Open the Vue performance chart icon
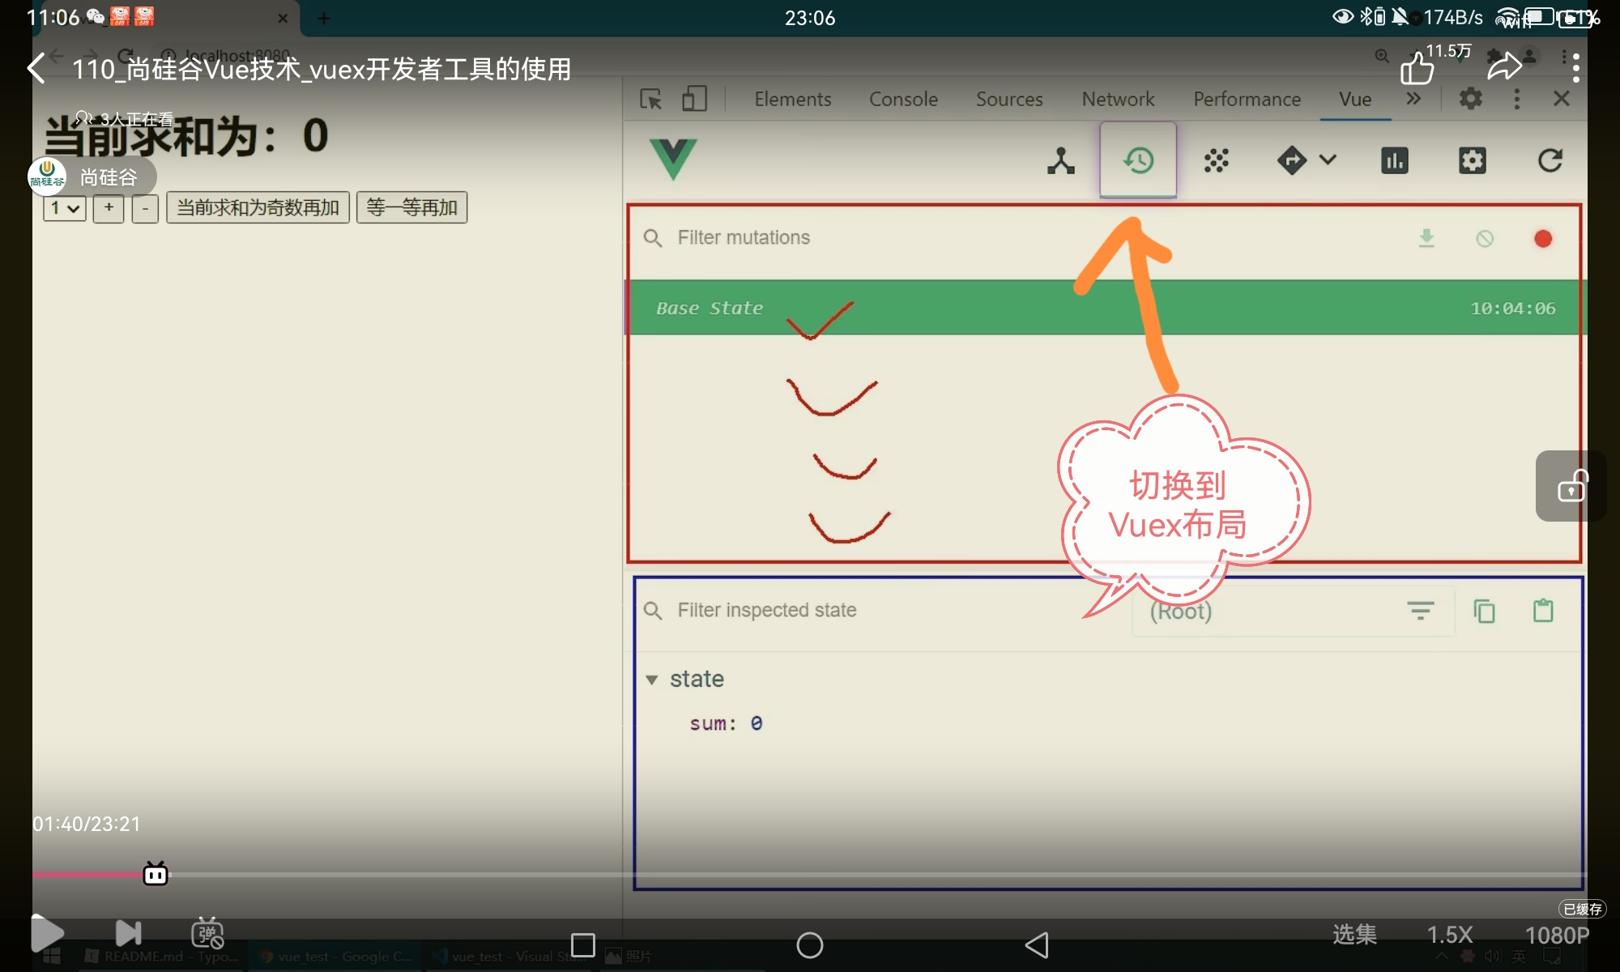 click(1394, 160)
